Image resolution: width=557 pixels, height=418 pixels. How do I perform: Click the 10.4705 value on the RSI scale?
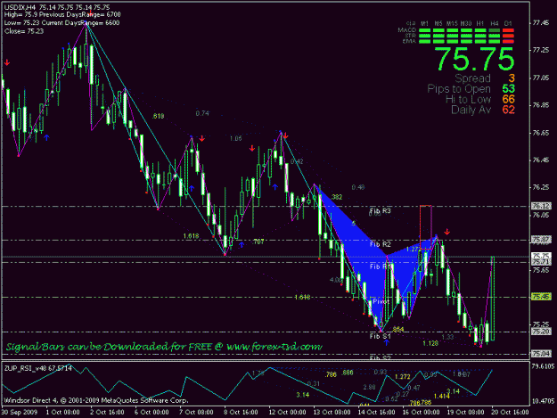click(x=544, y=401)
